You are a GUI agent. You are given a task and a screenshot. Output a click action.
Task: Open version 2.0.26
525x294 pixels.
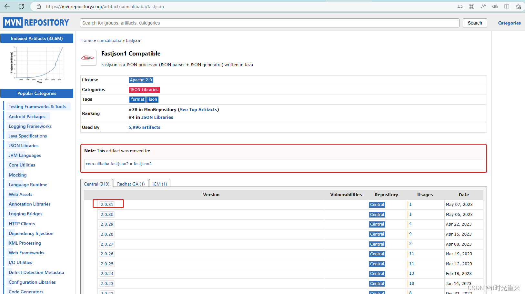click(107, 254)
